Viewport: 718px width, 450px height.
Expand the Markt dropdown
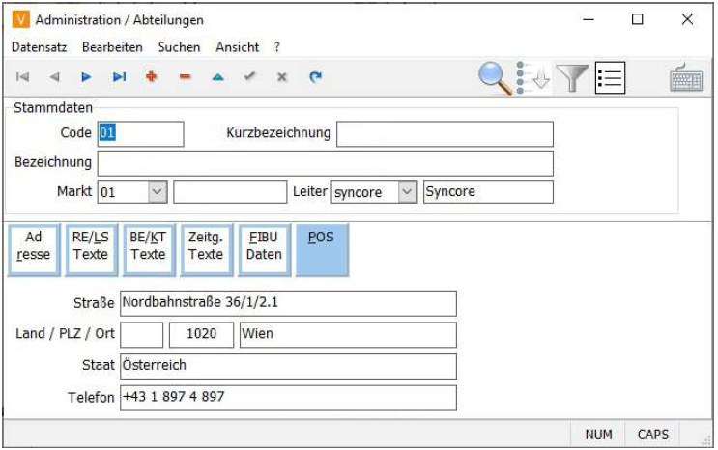point(158,191)
